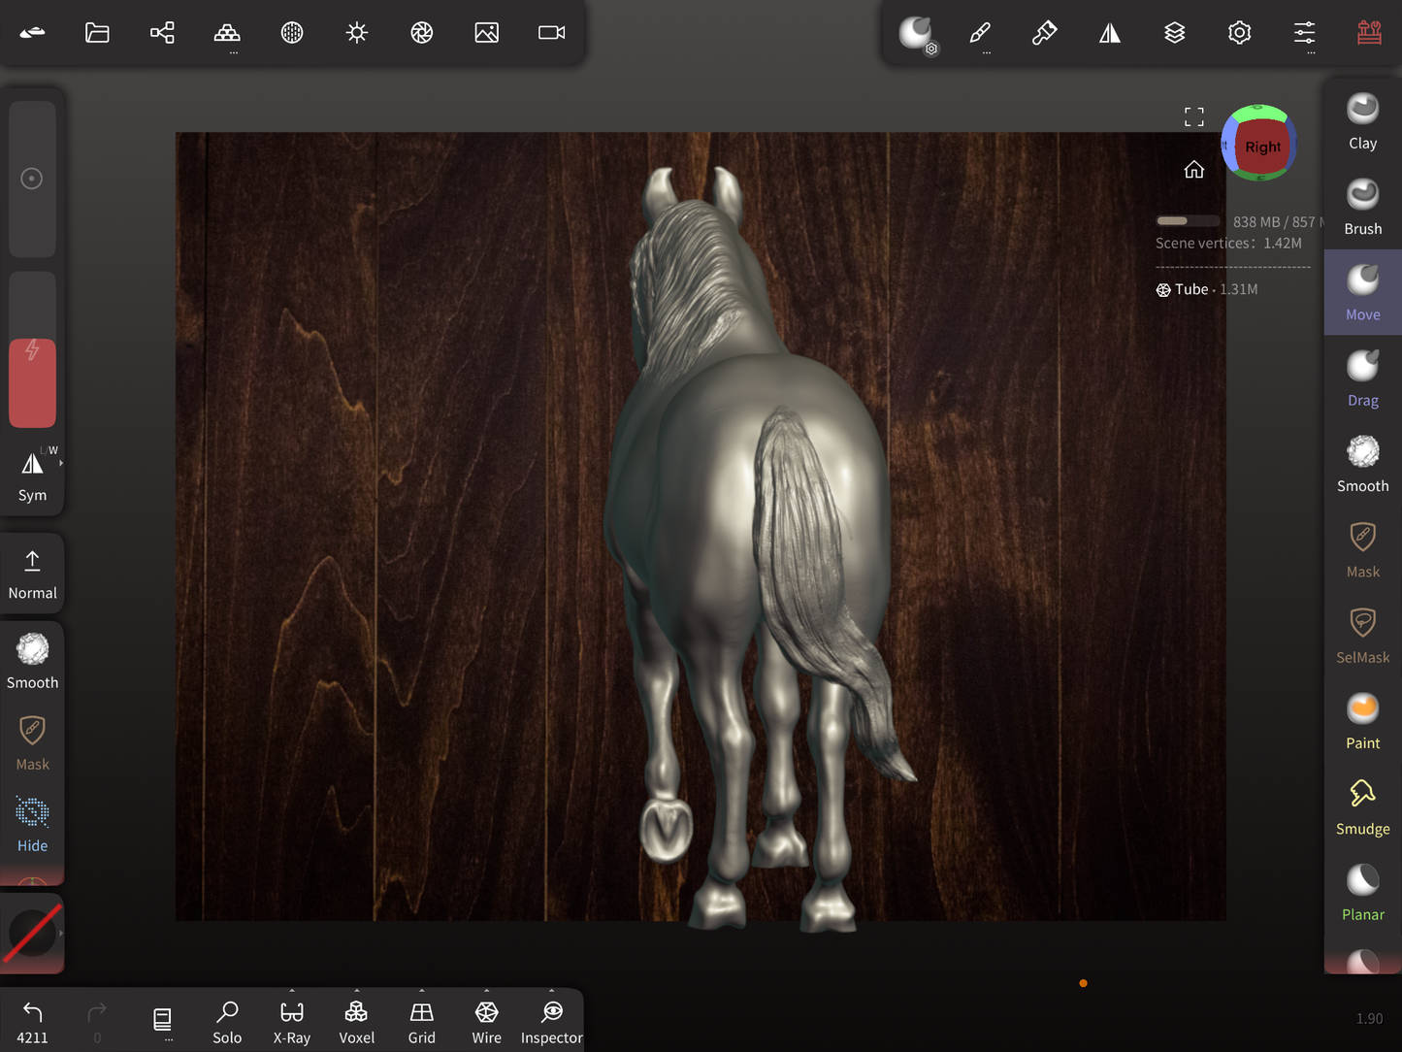Select the Clay brush tool

point(1362,121)
